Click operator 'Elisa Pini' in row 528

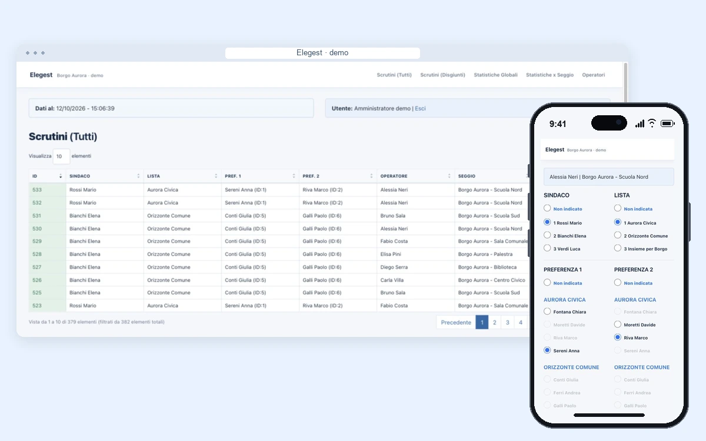[391, 254]
